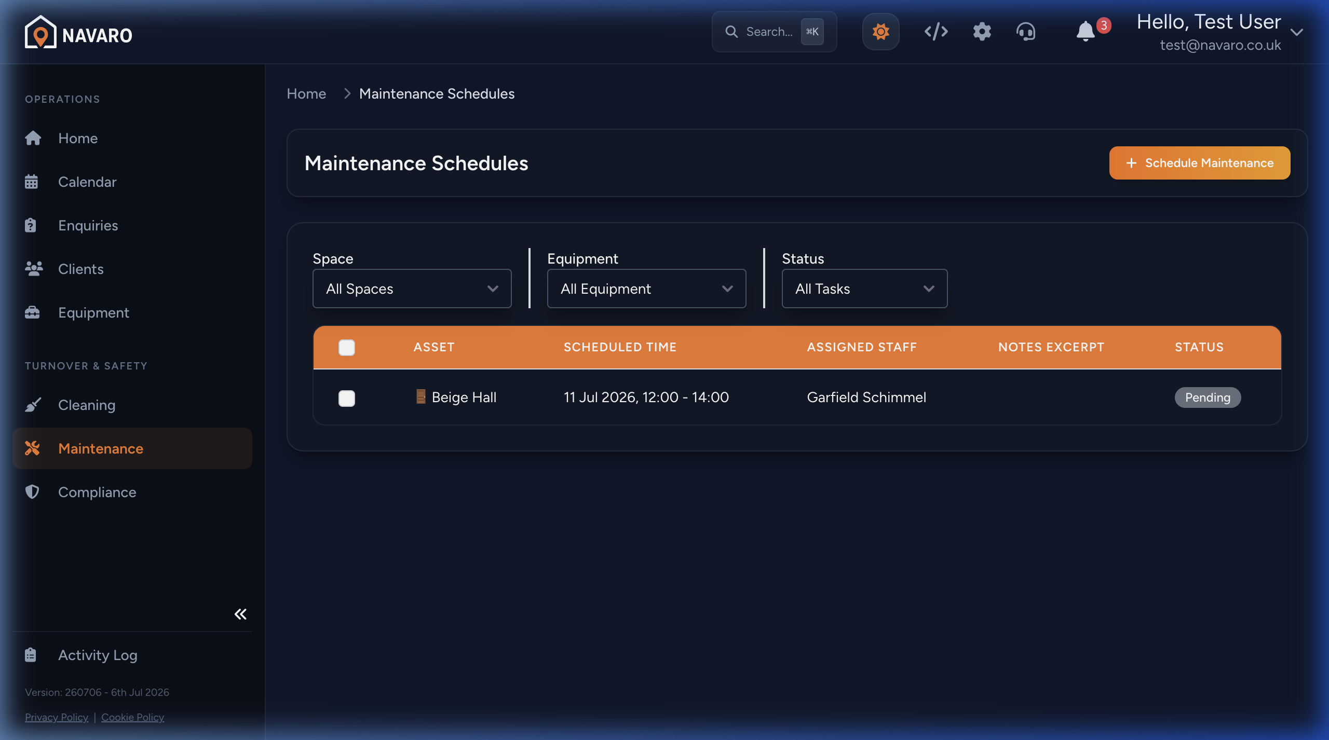Click the version number text
The height and width of the screenshot is (740, 1329).
97,692
